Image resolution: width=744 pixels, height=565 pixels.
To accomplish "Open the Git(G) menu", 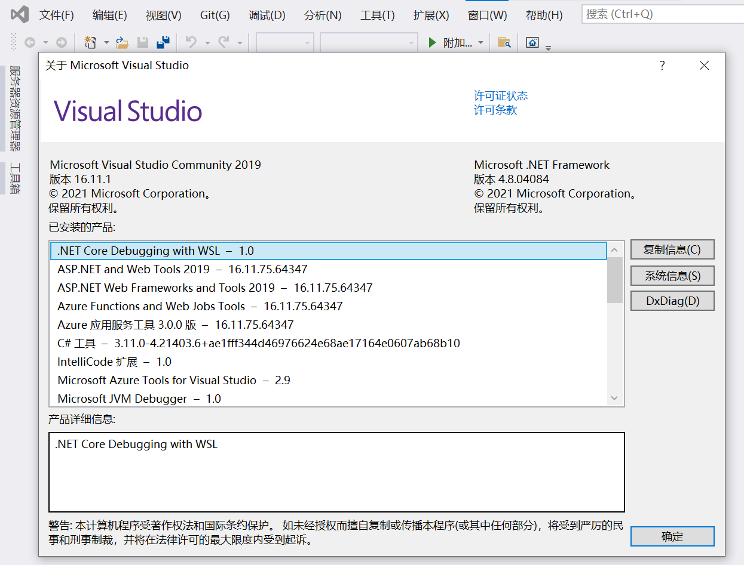I will point(215,15).
